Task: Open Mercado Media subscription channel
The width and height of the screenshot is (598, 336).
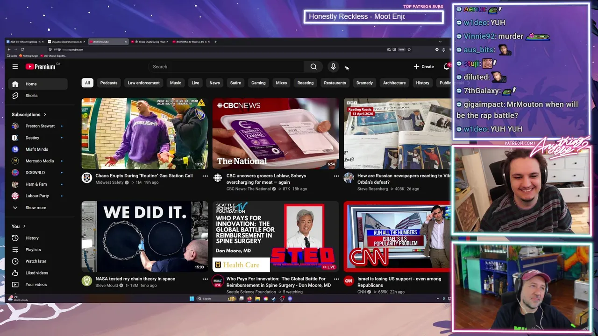Action: 38,161
